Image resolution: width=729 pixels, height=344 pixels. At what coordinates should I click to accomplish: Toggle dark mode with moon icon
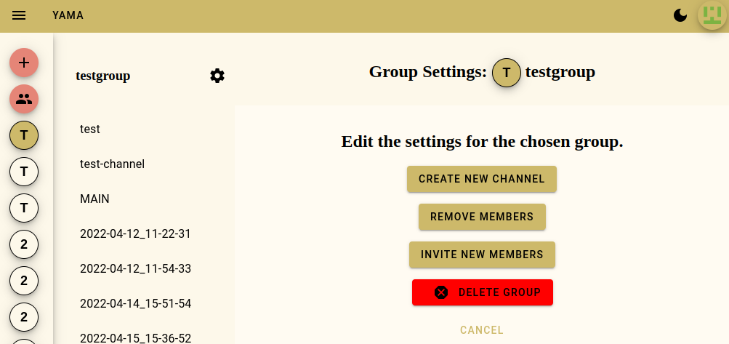680,15
